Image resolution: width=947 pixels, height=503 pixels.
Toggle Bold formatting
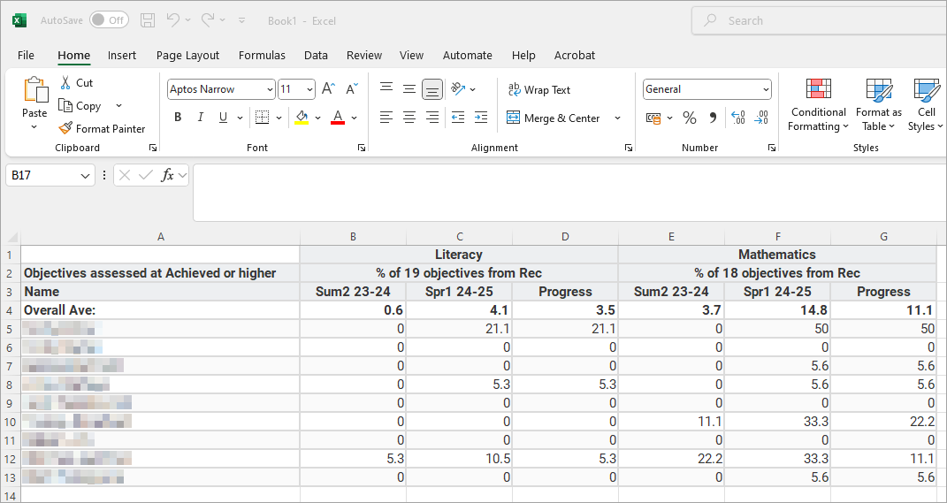coord(178,118)
